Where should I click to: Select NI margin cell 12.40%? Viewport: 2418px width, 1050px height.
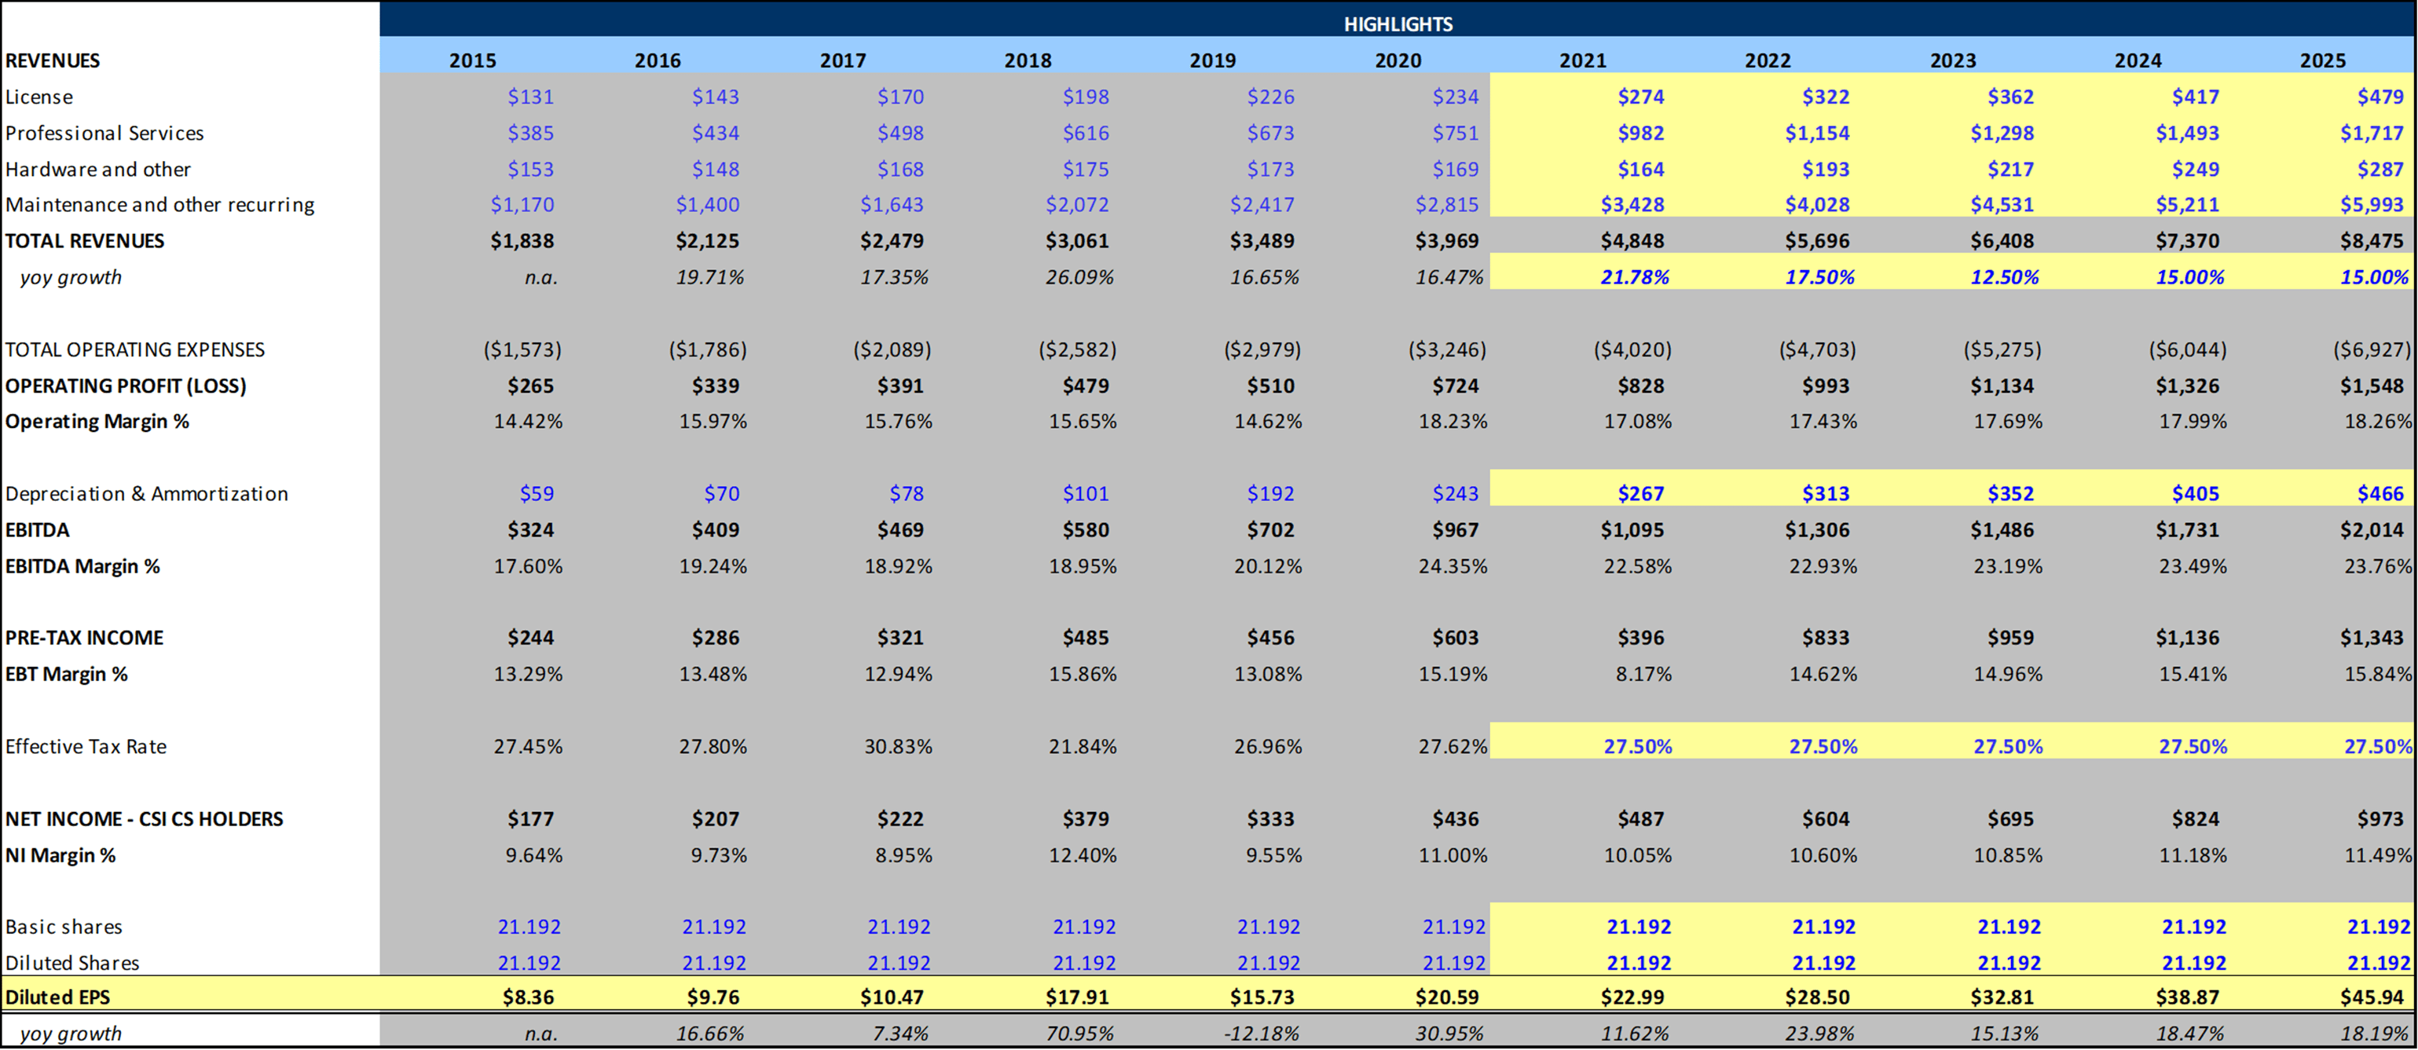pos(1083,856)
